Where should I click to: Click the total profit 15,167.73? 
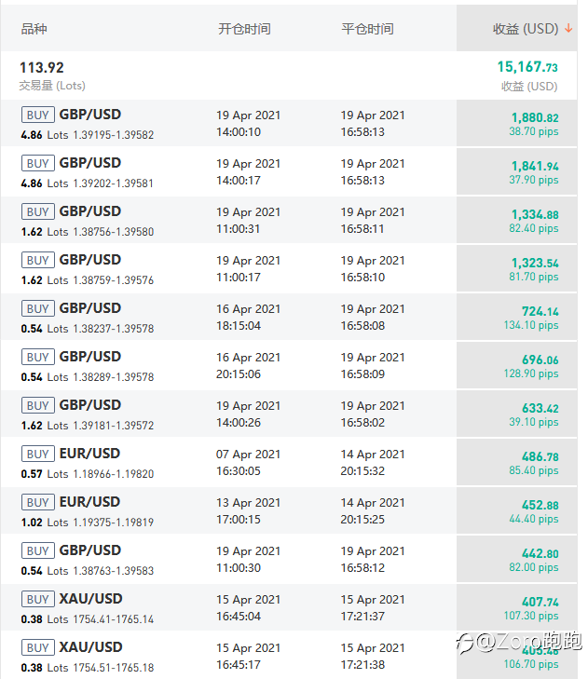(x=526, y=67)
